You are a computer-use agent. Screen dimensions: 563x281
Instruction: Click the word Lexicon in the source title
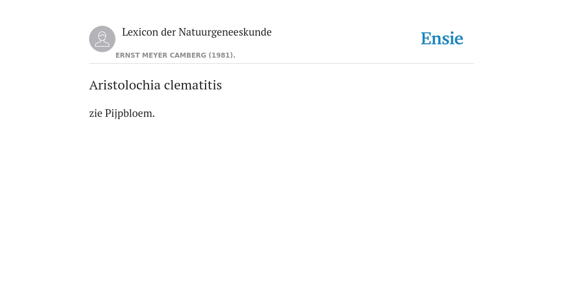coord(140,32)
